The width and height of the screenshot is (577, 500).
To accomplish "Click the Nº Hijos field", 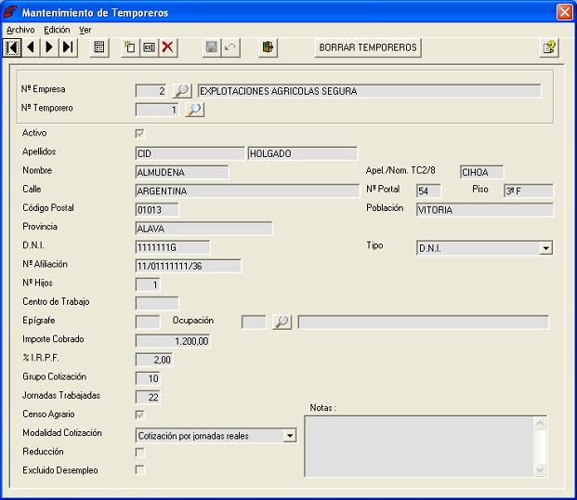I will 148,285.
